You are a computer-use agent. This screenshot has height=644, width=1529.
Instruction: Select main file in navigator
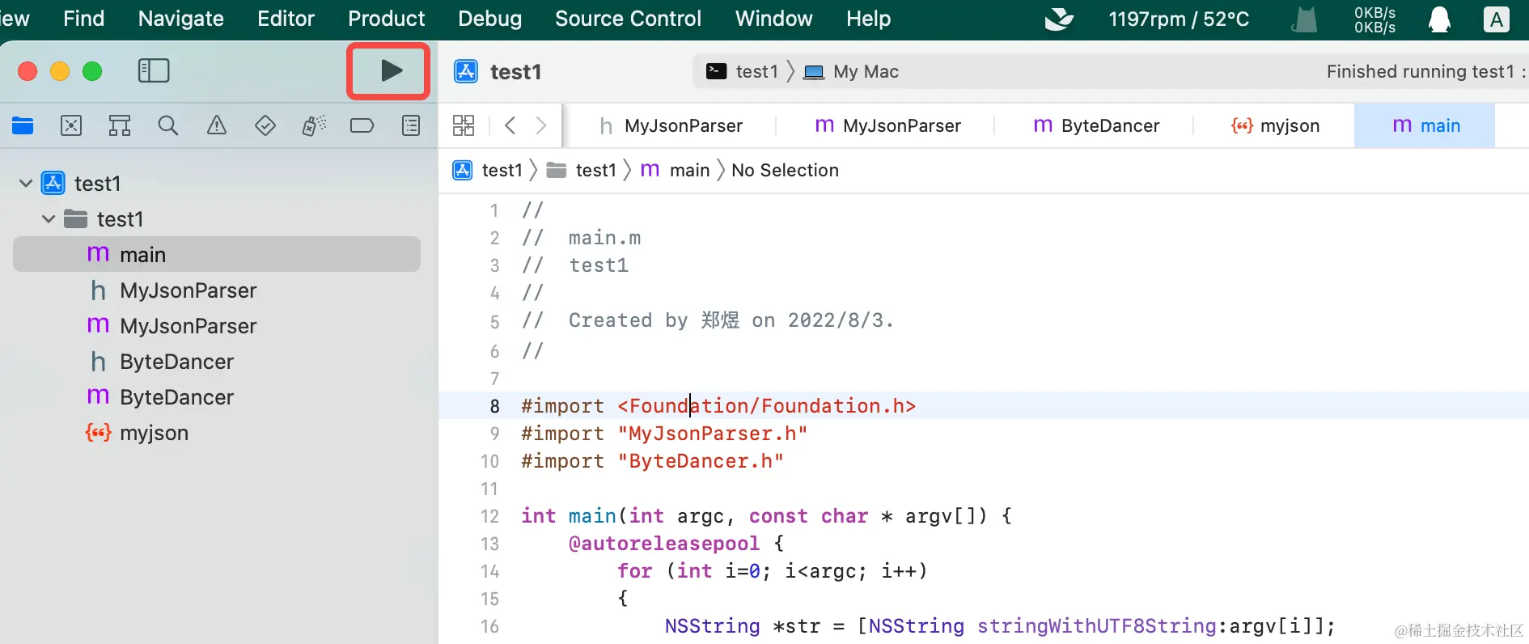[x=217, y=255]
